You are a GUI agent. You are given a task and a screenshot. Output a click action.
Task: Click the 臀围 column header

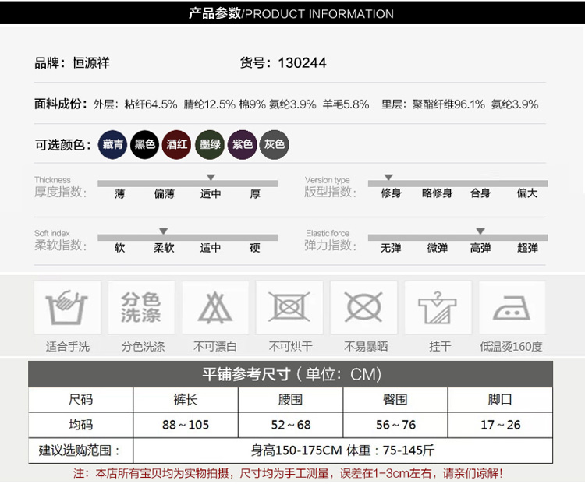pos(395,400)
